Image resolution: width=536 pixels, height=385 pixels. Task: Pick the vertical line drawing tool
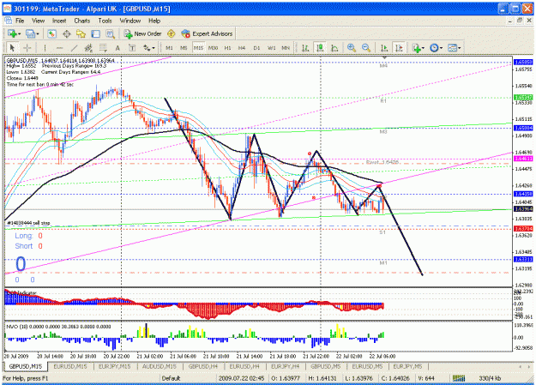click(x=45, y=48)
